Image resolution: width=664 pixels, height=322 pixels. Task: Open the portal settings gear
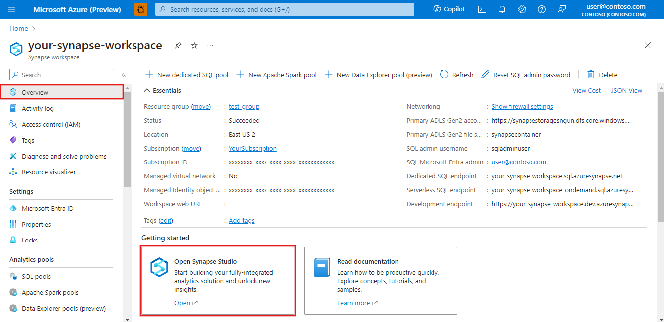pyautogui.click(x=522, y=9)
